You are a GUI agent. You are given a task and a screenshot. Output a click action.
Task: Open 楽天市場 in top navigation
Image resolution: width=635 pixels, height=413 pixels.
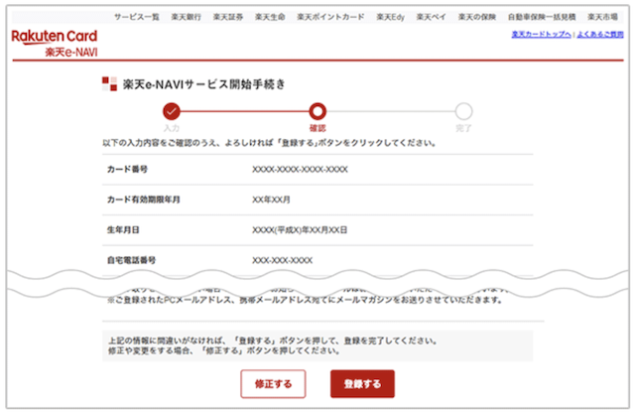(602, 17)
